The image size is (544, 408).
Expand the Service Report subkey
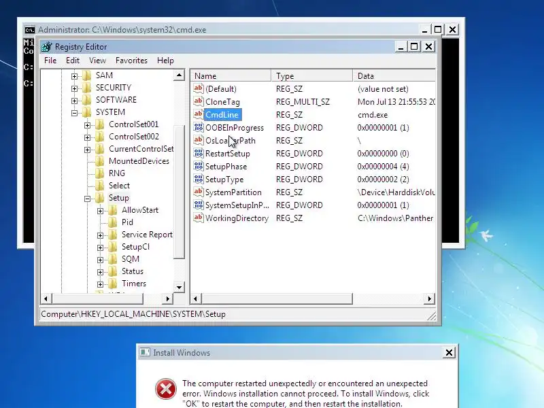click(x=100, y=235)
